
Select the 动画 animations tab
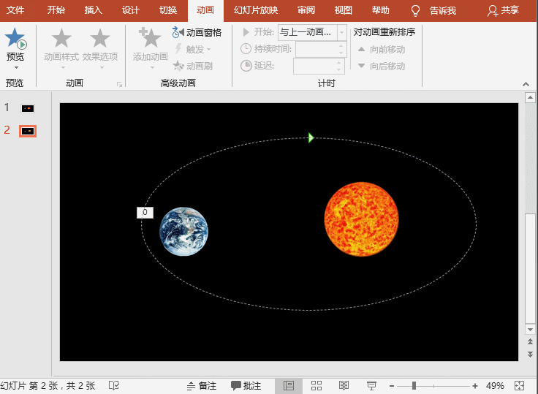[x=205, y=10]
